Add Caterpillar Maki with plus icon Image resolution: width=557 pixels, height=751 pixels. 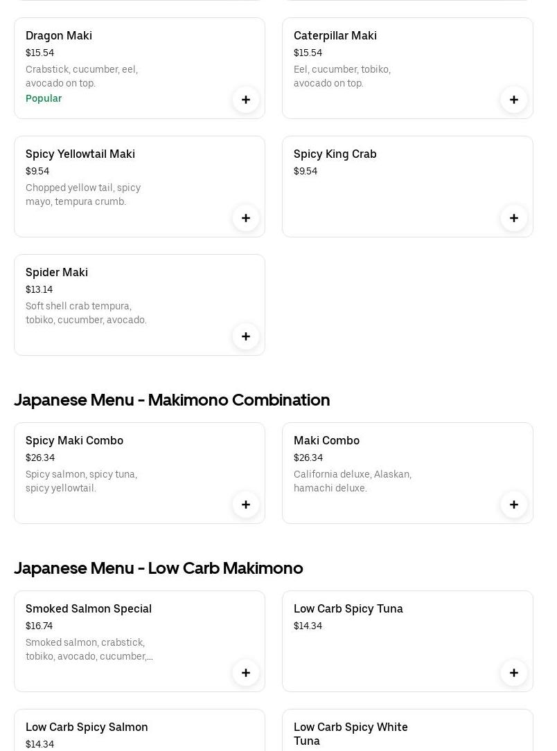point(514,100)
